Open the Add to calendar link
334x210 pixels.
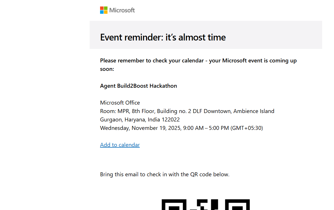[x=120, y=145]
